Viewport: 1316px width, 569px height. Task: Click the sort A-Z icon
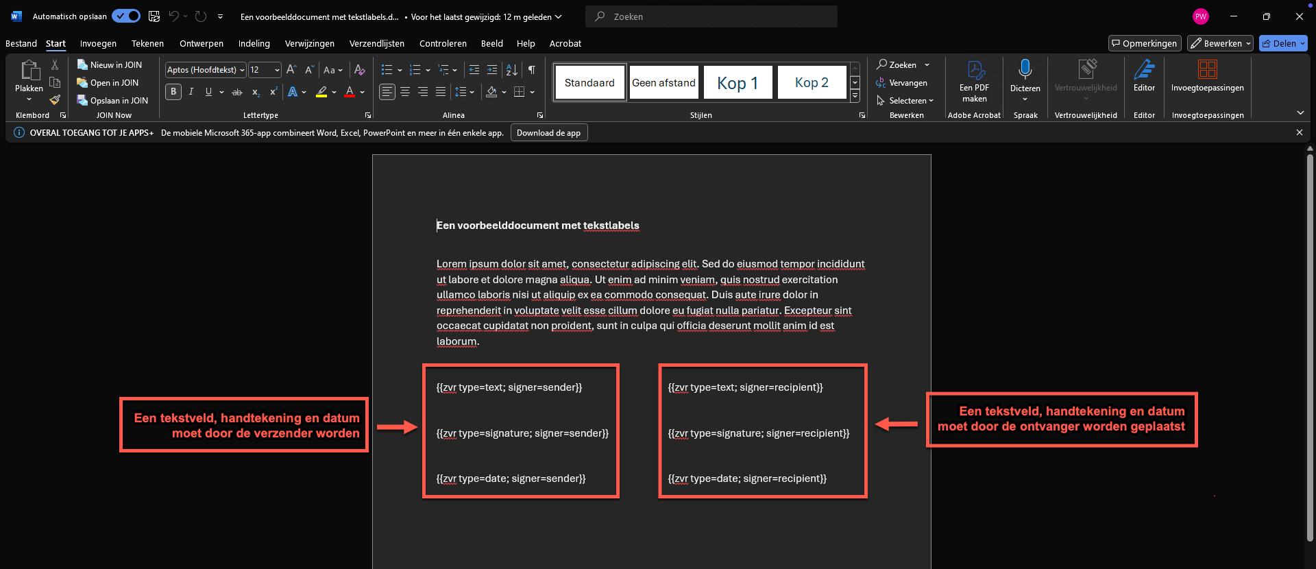point(512,70)
